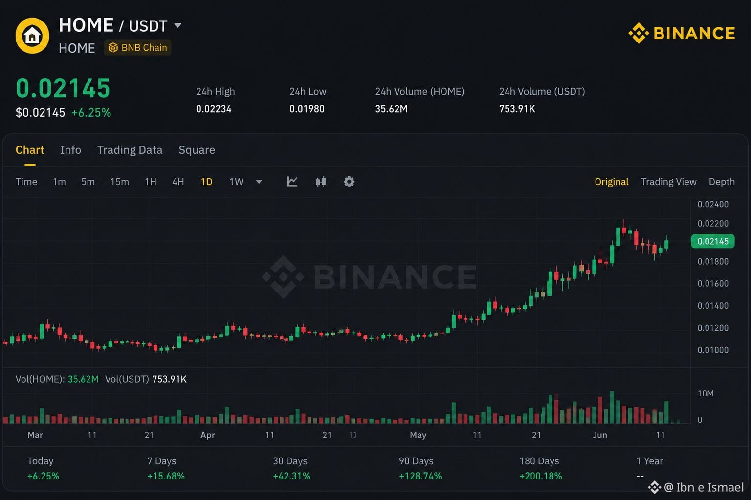The height and width of the screenshot is (500, 751).
Task: Expand more intervals dropdown arrow
Action: click(259, 182)
